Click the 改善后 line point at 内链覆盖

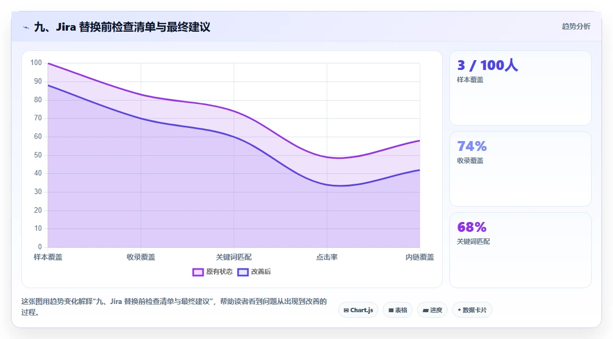pos(419,170)
